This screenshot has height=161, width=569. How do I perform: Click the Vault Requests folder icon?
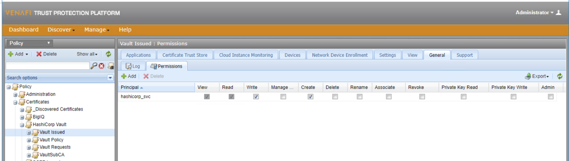click(35, 147)
